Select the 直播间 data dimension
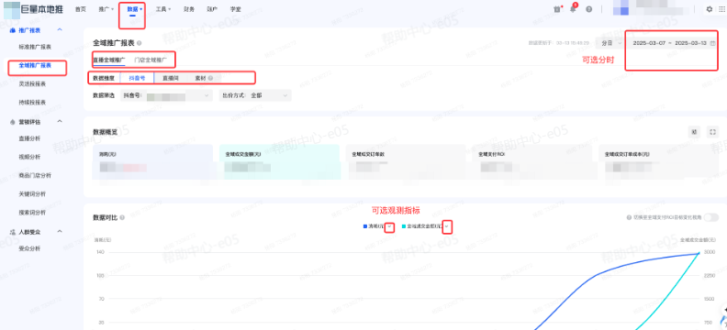Screen dimensions: 727x330 (x=171, y=78)
